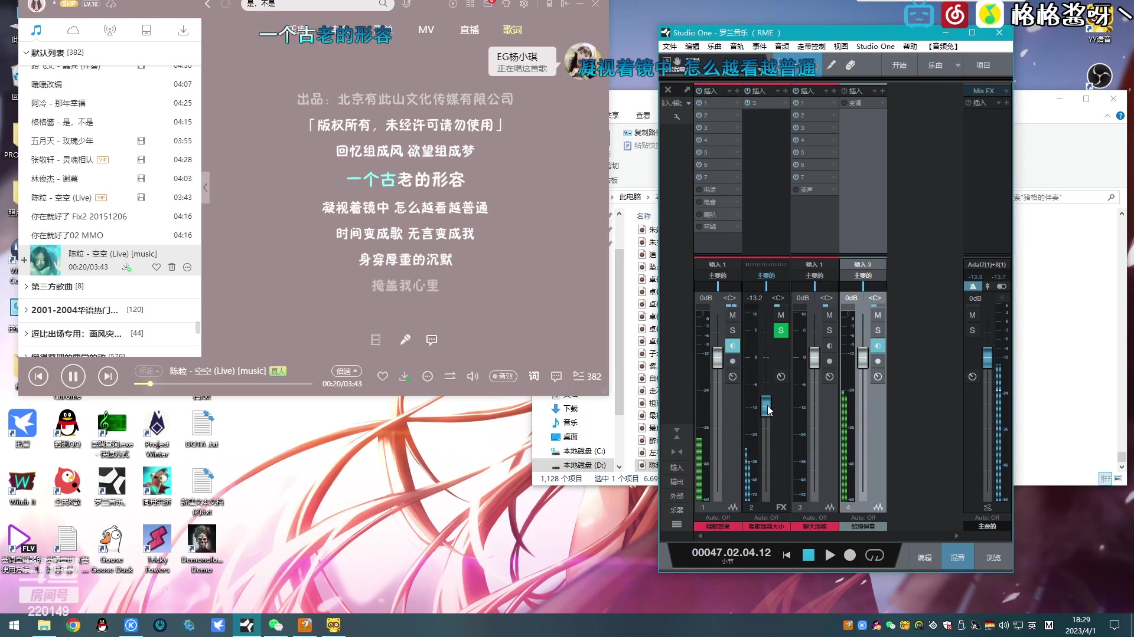
Task: Expand the 2001-2004华语热门 playlist group
Action: [26, 310]
